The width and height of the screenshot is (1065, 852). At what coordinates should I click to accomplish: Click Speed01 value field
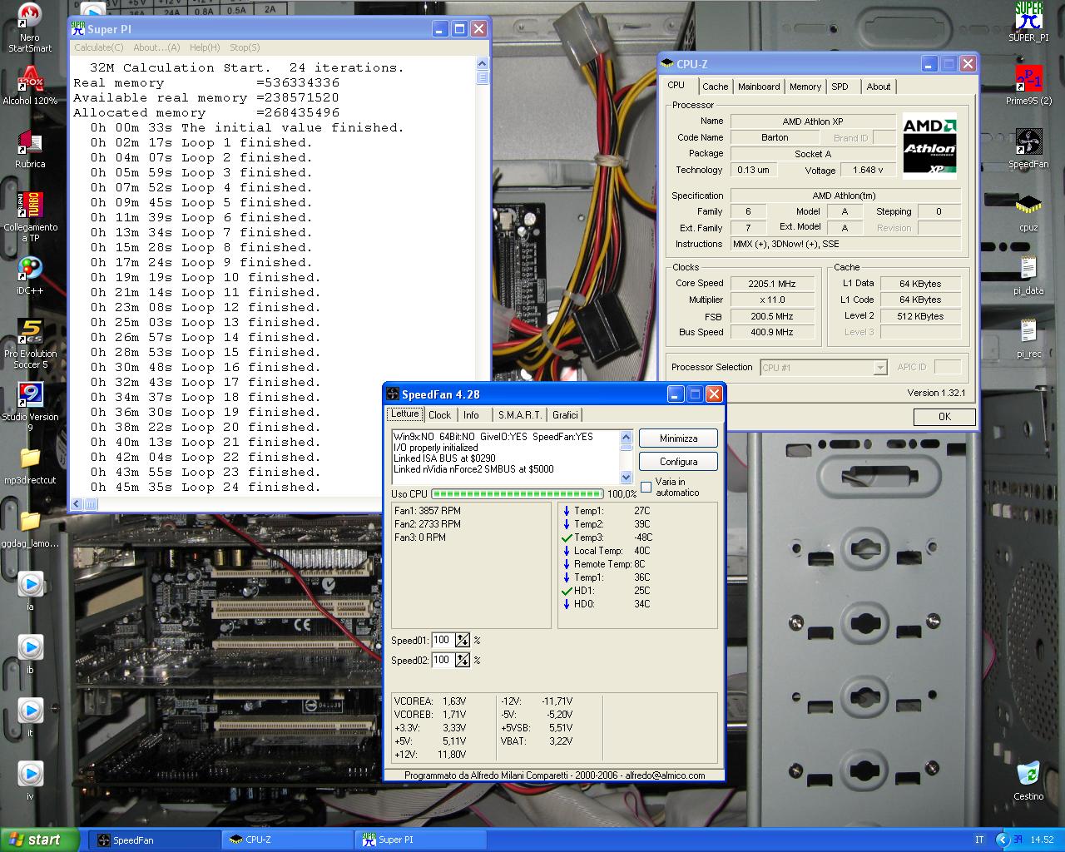tap(442, 640)
